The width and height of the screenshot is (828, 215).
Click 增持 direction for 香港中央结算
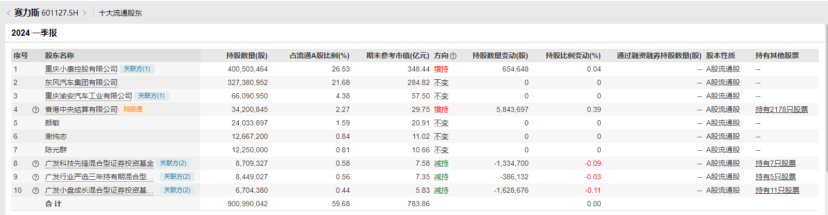click(x=441, y=109)
